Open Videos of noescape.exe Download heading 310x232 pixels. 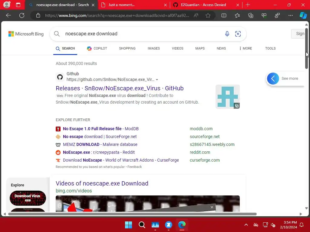pos(102,183)
